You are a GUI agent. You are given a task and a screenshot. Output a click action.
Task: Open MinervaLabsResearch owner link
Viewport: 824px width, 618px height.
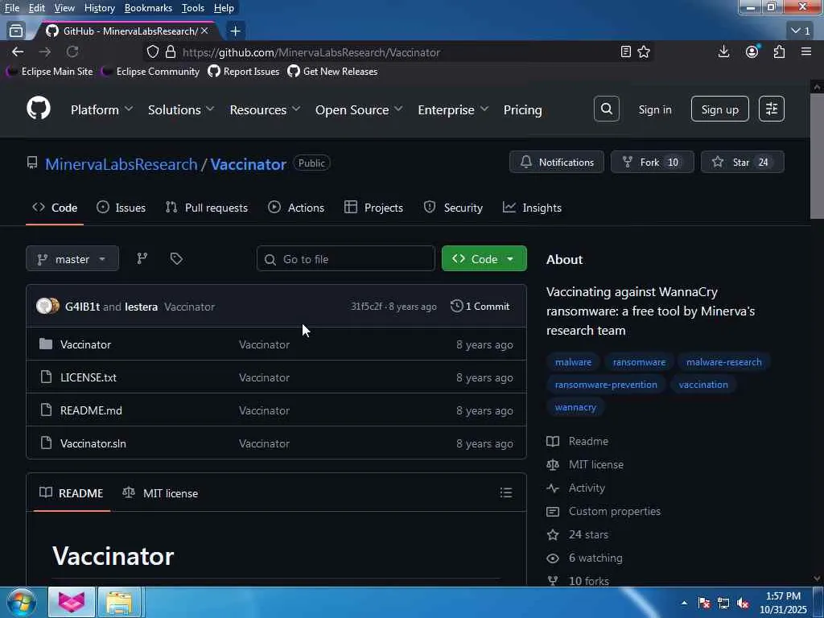(x=122, y=164)
